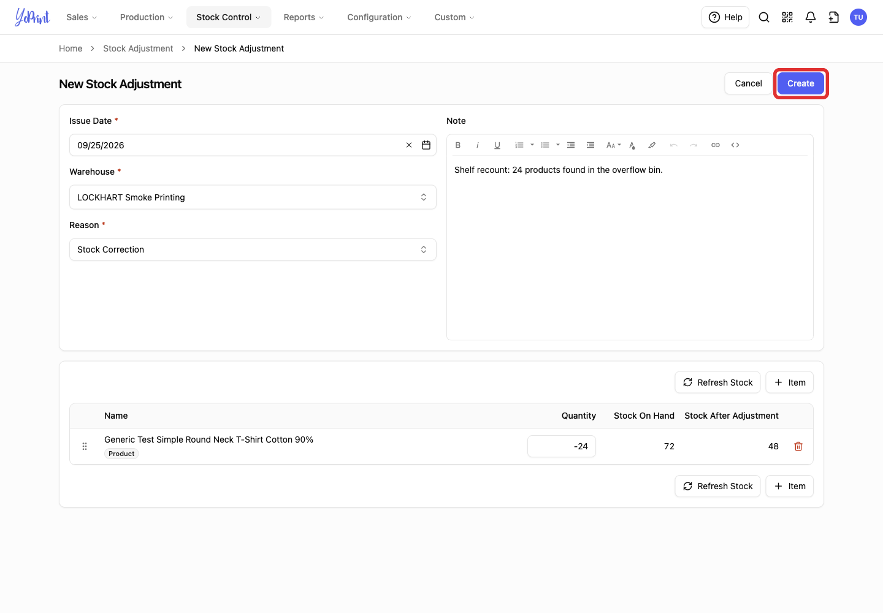Click the upper Refresh Stock button
Screen dimensions: 883x613
coord(717,383)
